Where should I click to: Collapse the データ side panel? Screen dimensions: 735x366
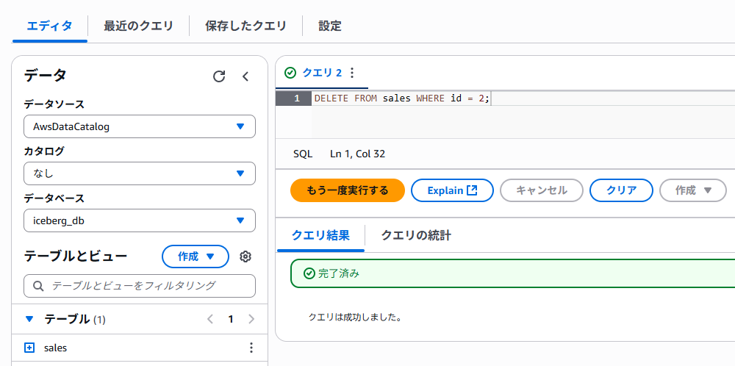(246, 76)
